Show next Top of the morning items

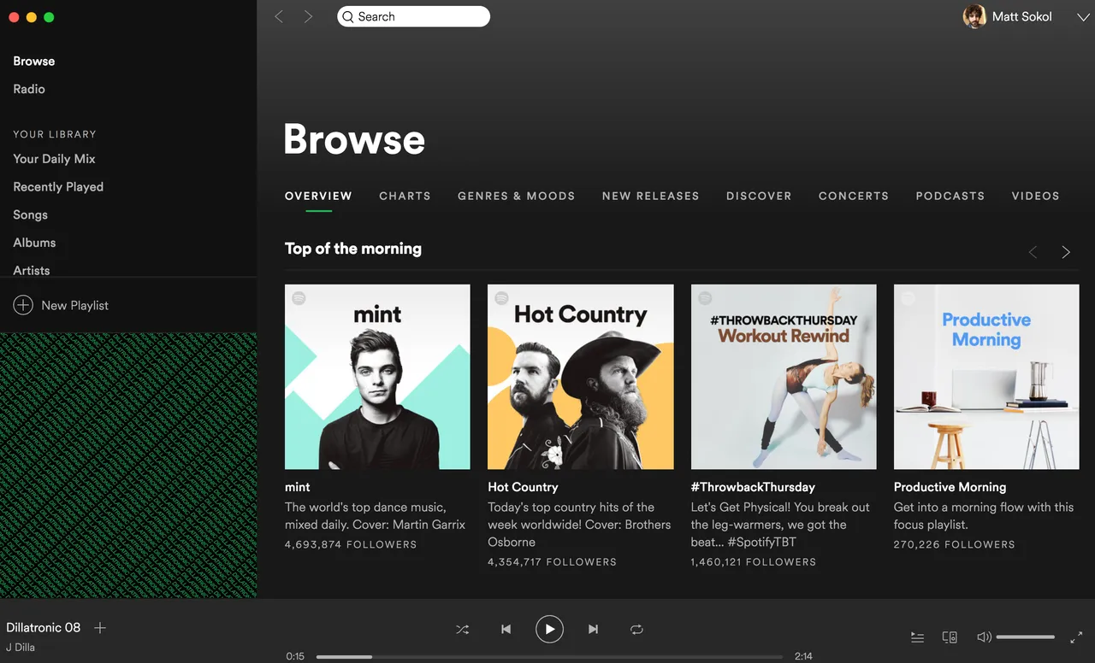[1066, 252]
